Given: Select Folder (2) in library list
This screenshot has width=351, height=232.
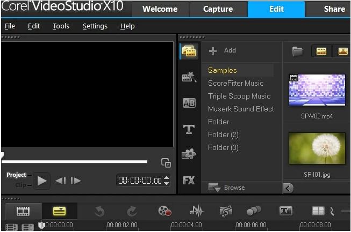Looking at the screenshot, I should [223, 134].
